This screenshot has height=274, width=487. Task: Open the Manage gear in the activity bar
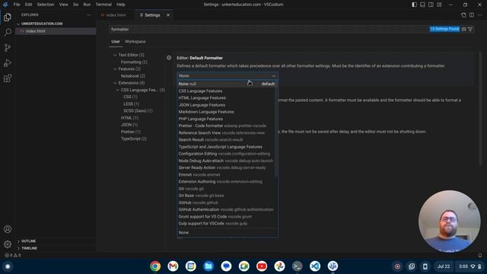(x=8, y=244)
